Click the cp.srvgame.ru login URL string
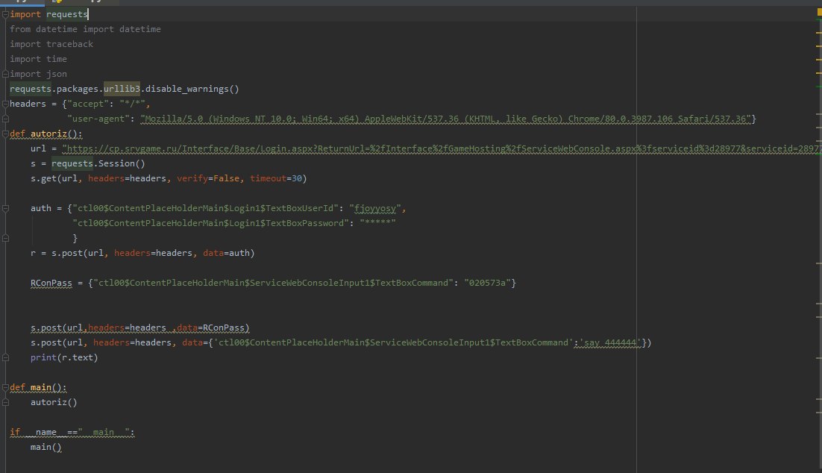Viewport: 822px width, 473px height. 442,149
